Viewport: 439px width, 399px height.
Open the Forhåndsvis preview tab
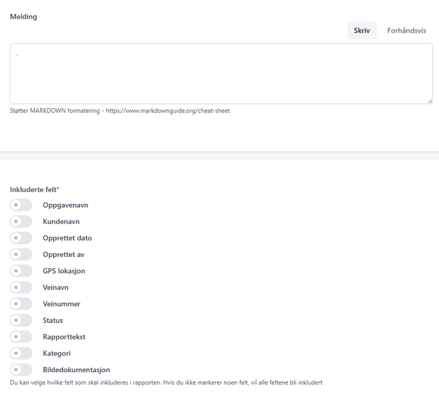[406, 31]
